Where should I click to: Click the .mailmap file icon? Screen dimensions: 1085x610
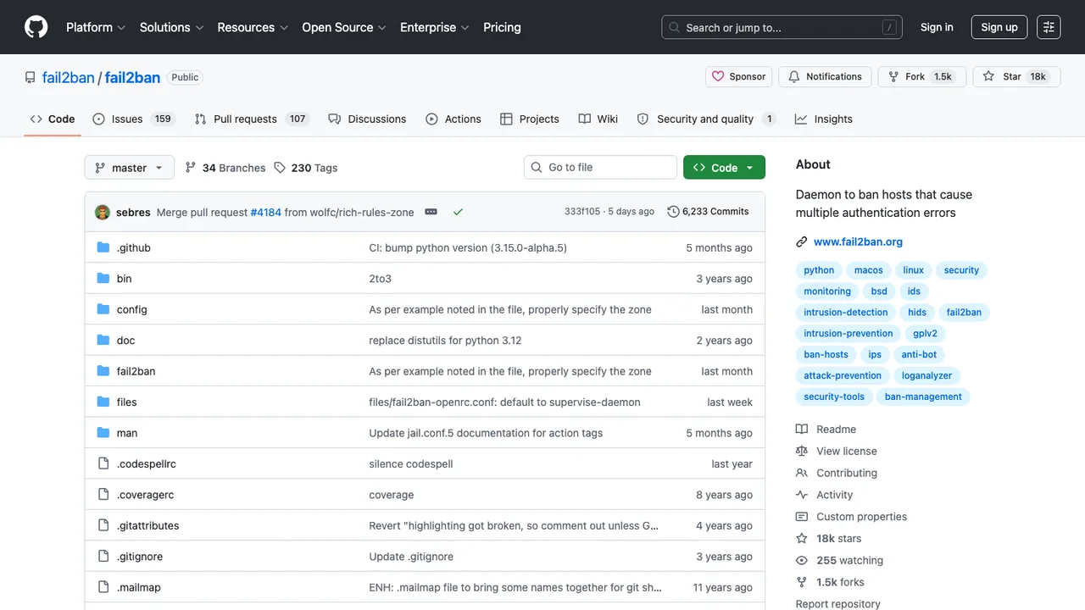pos(103,588)
